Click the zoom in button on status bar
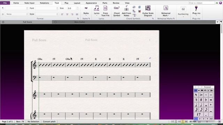This screenshot has height=125, width=223. [220, 122]
